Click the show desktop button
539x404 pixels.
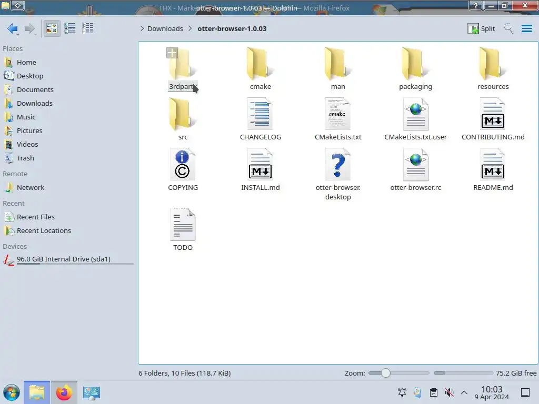click(525, 392)
